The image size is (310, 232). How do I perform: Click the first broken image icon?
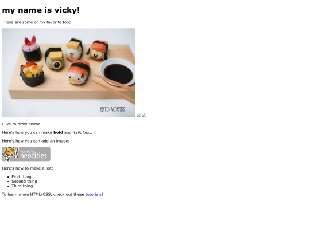tap(138, 115)
